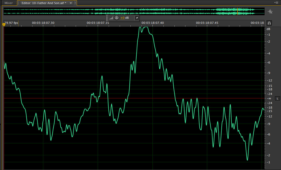Click the HUD volume knob
281x170 pixels.
tap(116, 18)
